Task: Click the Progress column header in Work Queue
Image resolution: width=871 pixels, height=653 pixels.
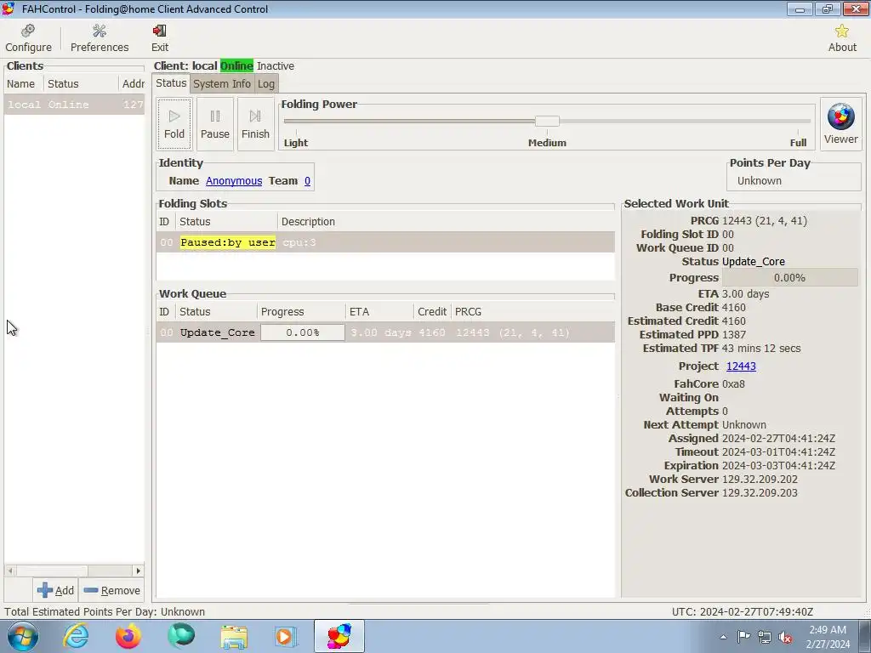Action: [x=300, y=312]
